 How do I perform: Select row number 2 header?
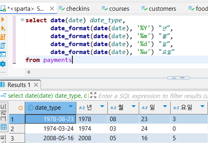click(17, 129)
